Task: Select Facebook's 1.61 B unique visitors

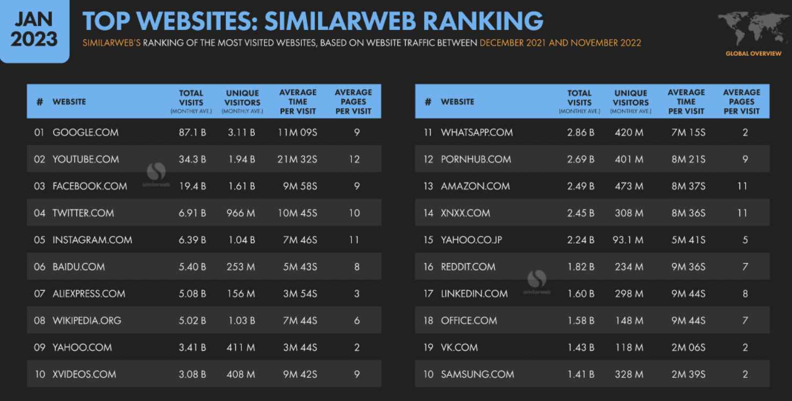Action: point(241,186)
